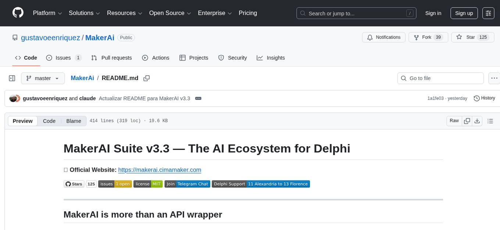Expand the commit message ellipsis
This screenshot has height=230, width=500.
198,98
